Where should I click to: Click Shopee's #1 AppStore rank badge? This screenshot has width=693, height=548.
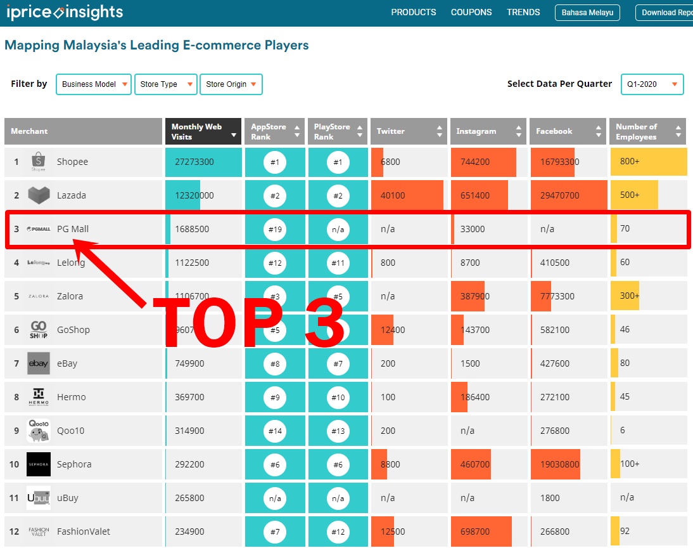(x=275, y=162)
